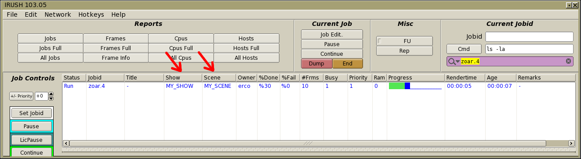Click the cyan Pause job control
581x159 pixels.
[31, 126]
